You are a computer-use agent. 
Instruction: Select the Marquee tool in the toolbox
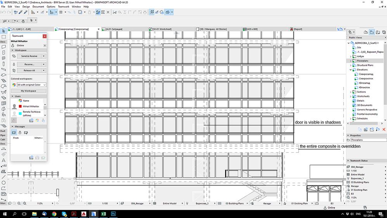coord(3,37)
